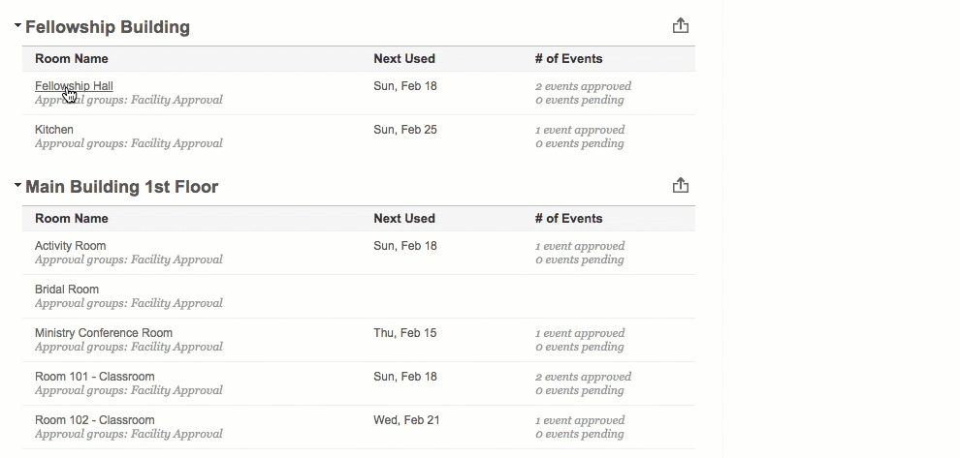The width and height of the screenshot is (960, 458).
Task: Select the Bridal Room row
Action: (x=67, y=290)
